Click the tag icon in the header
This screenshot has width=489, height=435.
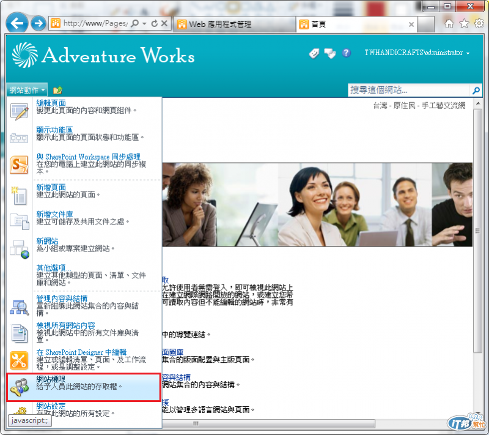[314, 53]
